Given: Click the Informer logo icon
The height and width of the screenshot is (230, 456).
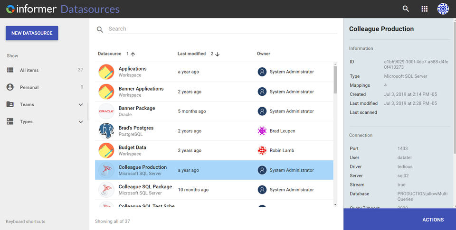Looking at the screenshot, I should (x=10, y=9).
